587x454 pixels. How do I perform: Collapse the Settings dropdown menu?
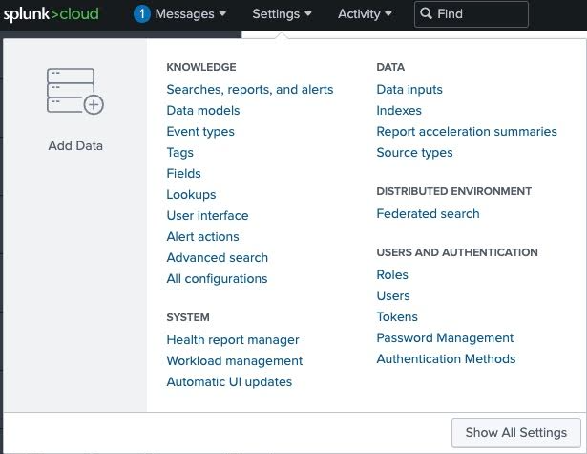click(282, 14)
